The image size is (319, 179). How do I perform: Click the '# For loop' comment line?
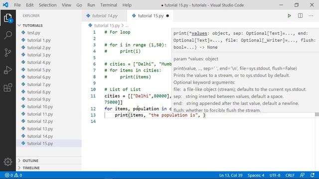(118, 32)
